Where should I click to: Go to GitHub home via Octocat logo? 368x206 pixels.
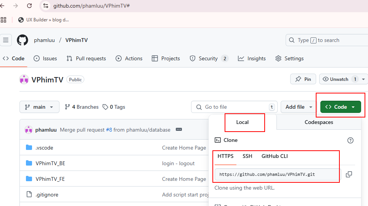pos(22,40)
